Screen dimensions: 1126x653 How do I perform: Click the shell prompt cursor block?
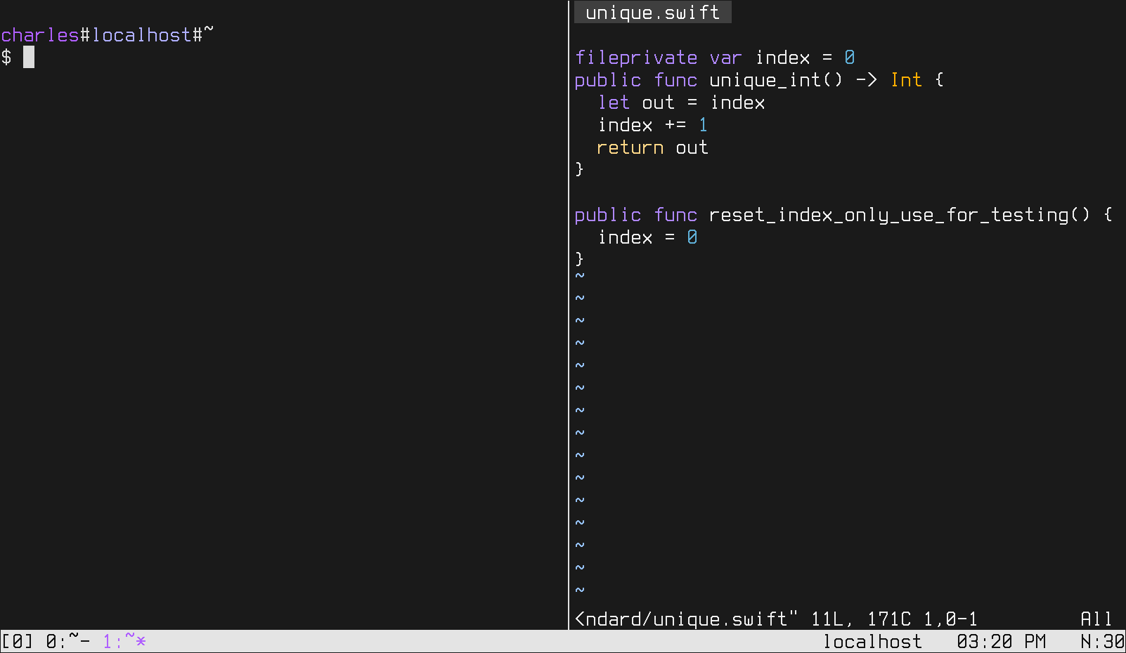[x=29, y=58]
